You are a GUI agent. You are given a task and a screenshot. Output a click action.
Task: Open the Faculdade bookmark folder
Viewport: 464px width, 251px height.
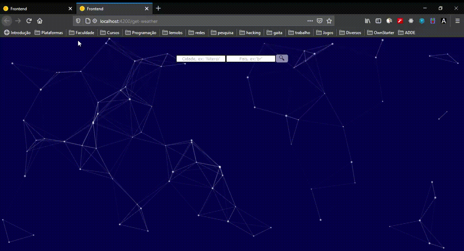pyautogui.click(x=82, y=33)
